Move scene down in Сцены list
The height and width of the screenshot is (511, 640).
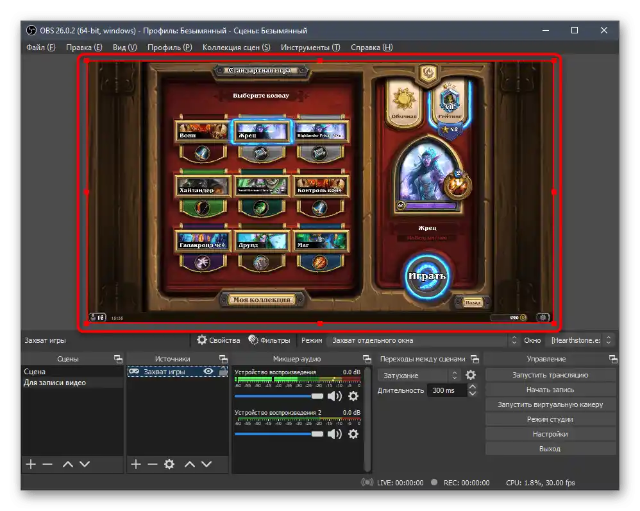[x=85, y=464]
